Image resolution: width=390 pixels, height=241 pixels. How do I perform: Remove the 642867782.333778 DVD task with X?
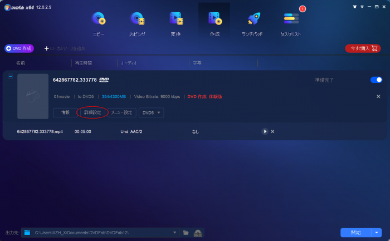click(x=378, y=96)
